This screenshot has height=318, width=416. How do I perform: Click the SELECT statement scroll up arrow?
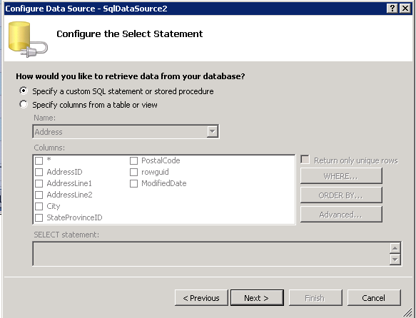coord(395,248)
